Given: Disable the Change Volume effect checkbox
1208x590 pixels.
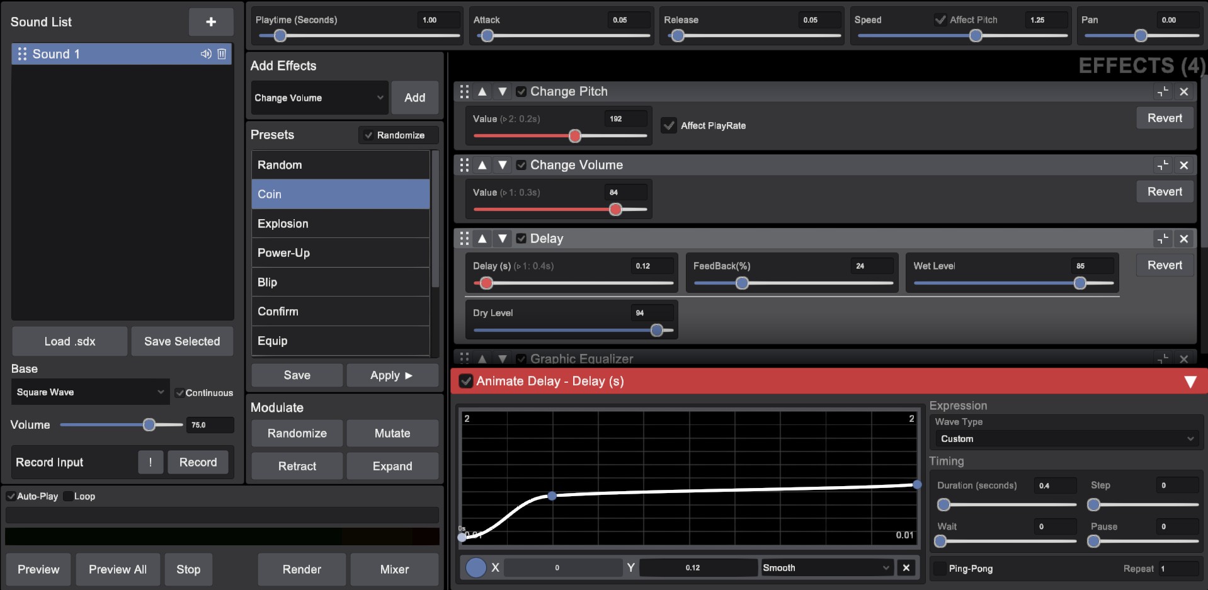Looking at the screenshot, I should pos(521,165).
